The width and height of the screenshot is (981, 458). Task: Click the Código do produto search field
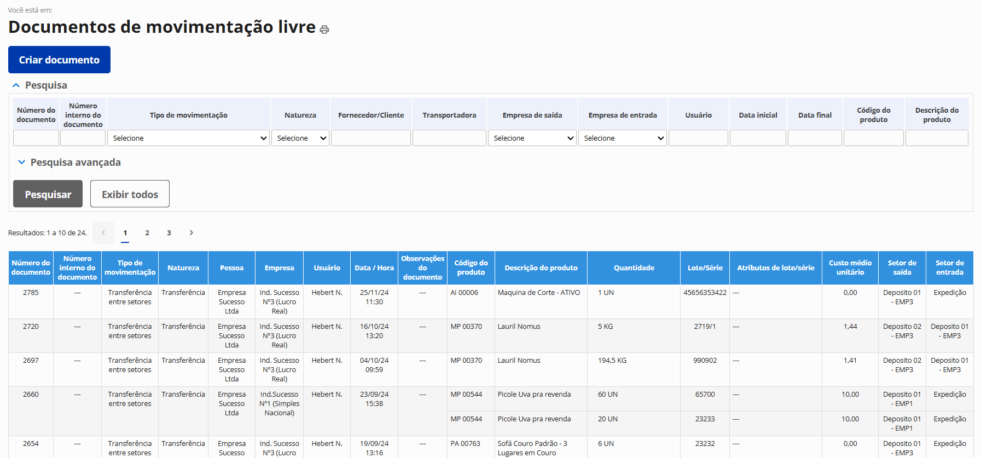[x=873, y=138]
